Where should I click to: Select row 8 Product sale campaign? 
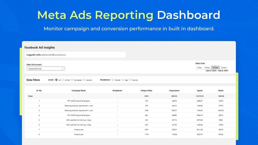pyautogui.click(x=131, y=134)
